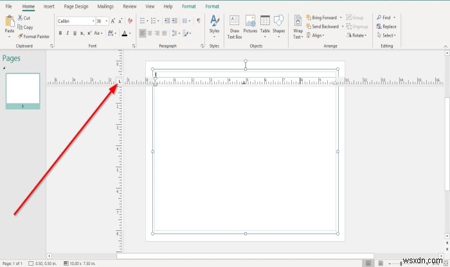Click the Select button in Editing
The width and height of the screenshot is (450, 267).
[x=386, y=35]
